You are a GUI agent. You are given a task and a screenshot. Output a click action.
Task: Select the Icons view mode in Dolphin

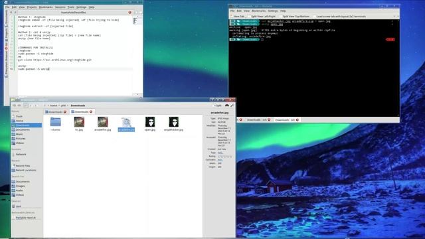26,106
